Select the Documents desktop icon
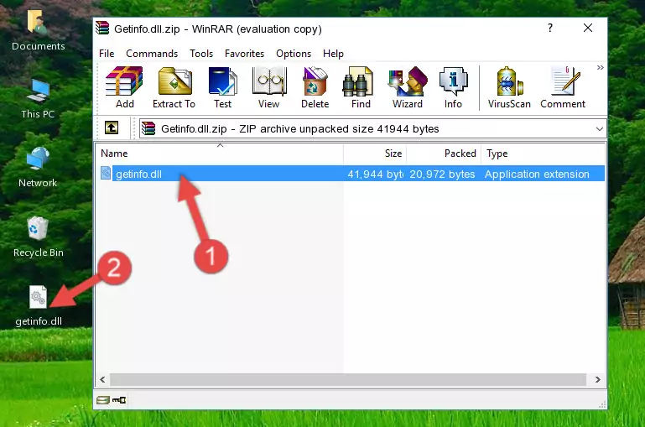Screen dimensions: 645x427 pyautogui.click(x=39, y=30)
